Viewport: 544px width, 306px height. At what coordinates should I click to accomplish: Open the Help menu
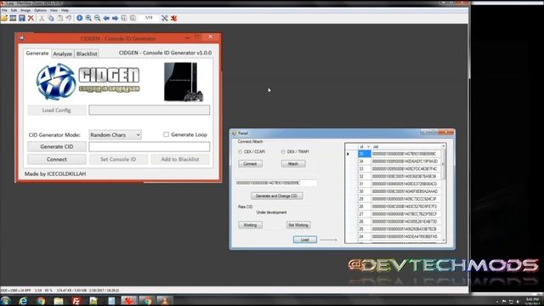65,10
